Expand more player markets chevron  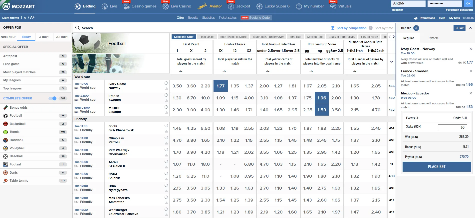[392, 62]
